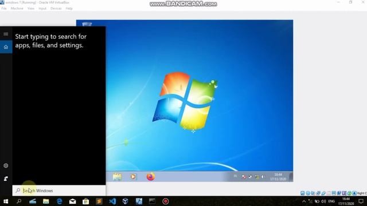Click VirtualBox audio status icon

click(x=313, y=193)
